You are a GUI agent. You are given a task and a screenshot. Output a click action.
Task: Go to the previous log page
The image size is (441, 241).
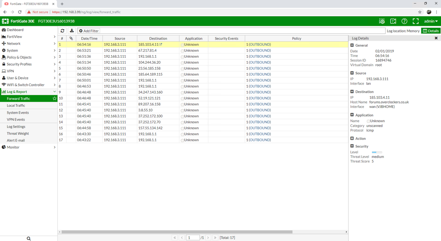(182, 238)
